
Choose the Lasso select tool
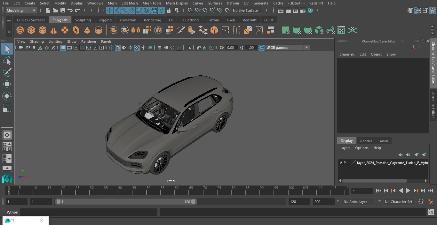point(7,61)
